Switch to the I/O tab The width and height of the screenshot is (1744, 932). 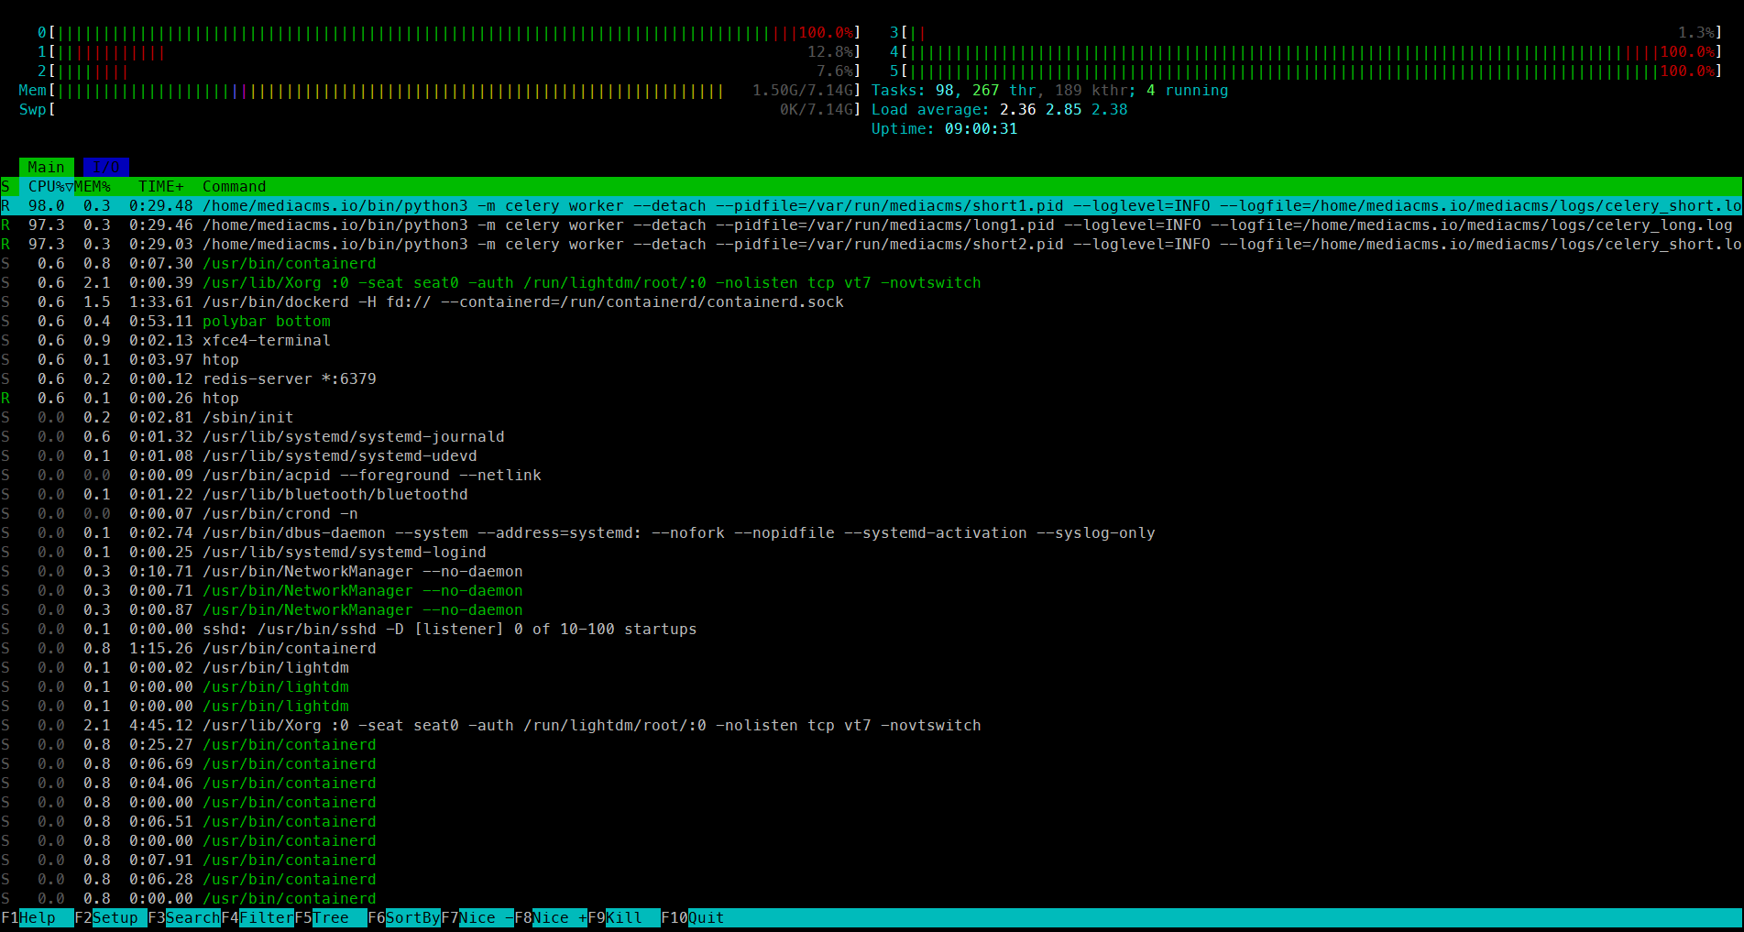point(105,167)
